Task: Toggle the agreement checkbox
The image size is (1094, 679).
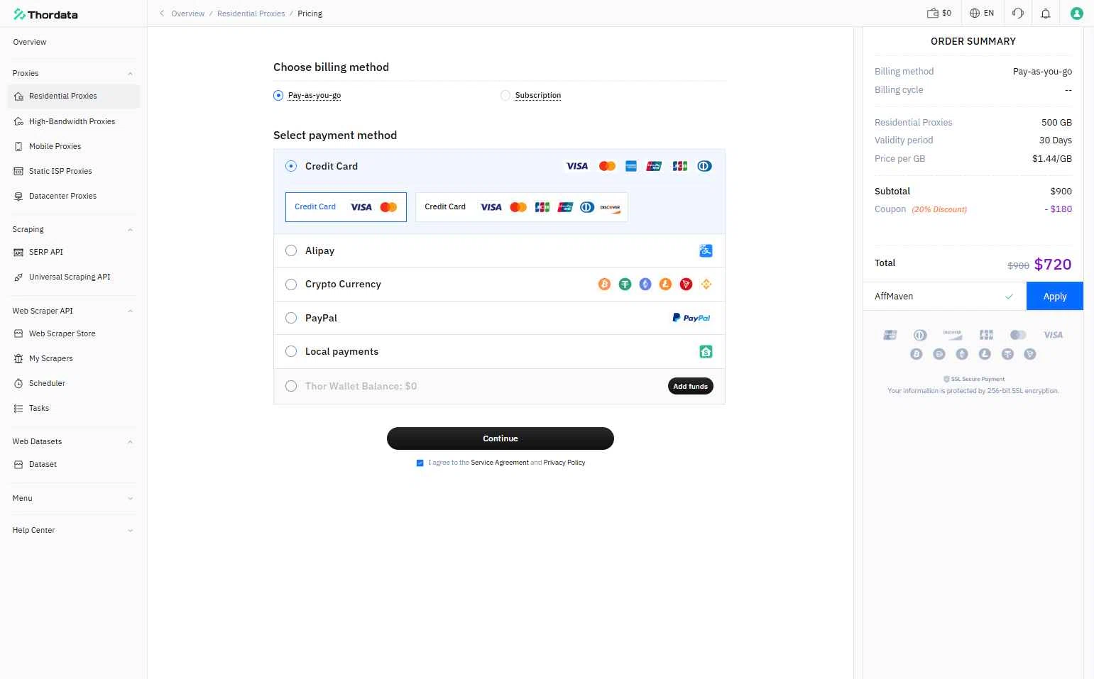Action: point(420,463)
